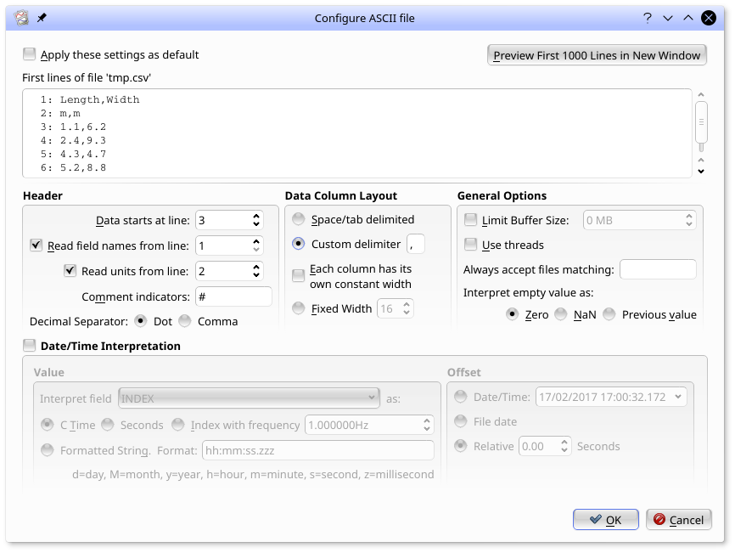Select Dot decimal separator
Viewport: 735px width, 553px height.
pos(140,321)
